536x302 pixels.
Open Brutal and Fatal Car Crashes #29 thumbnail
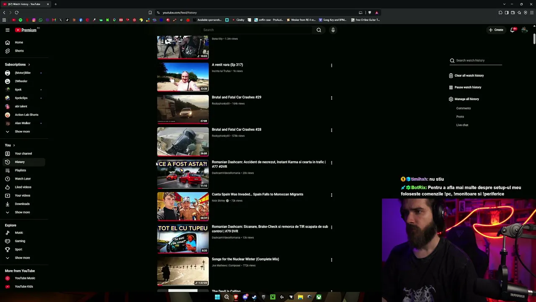183,109
